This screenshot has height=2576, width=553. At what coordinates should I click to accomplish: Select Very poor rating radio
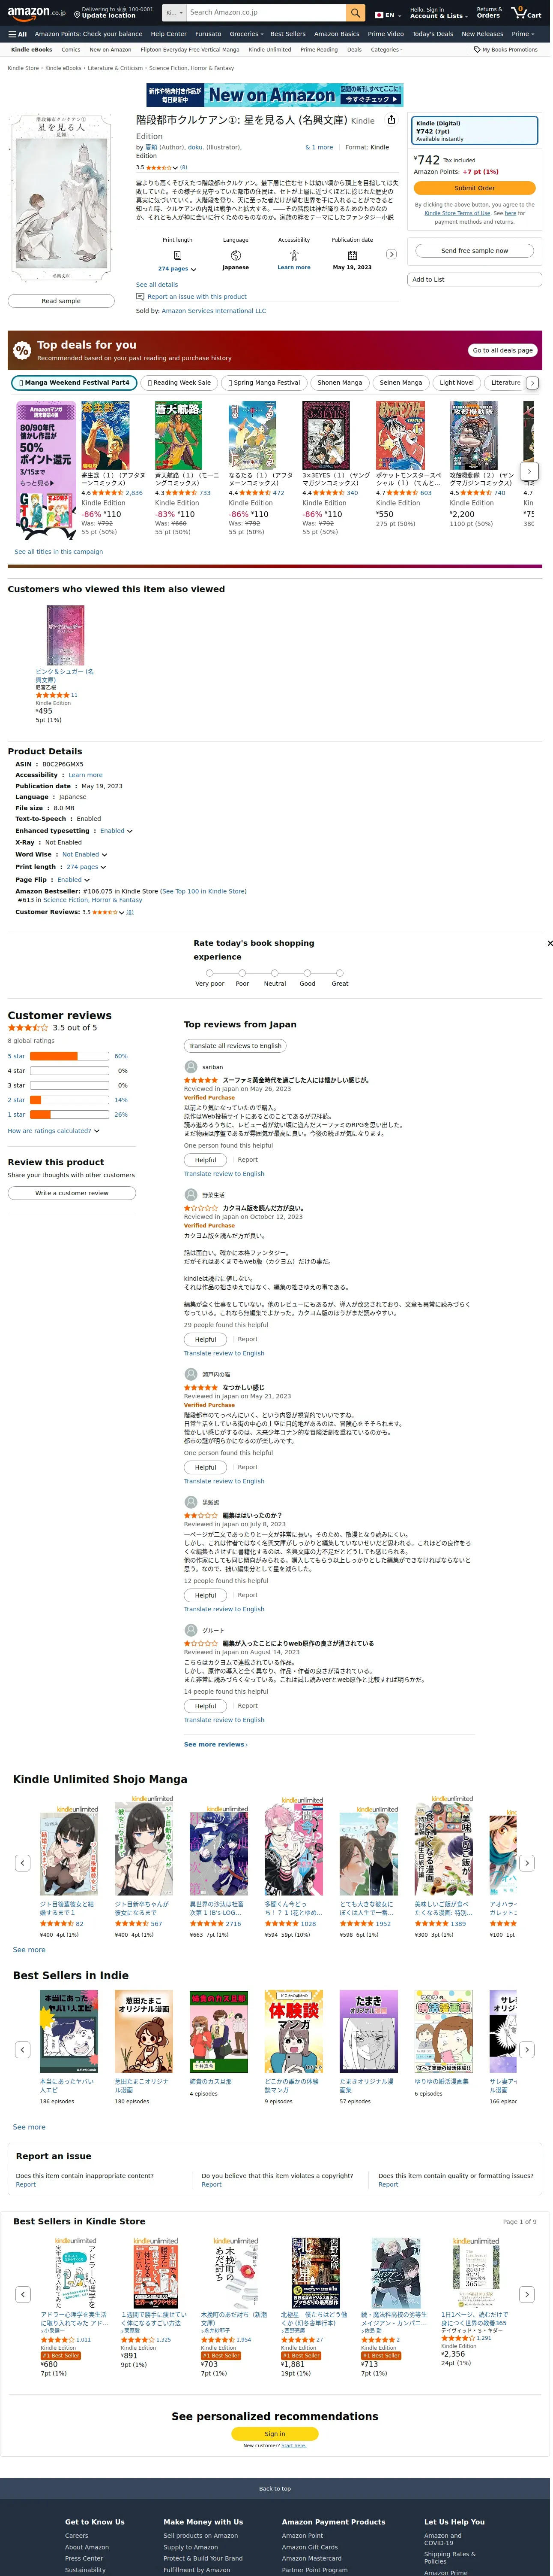[209, 972]
